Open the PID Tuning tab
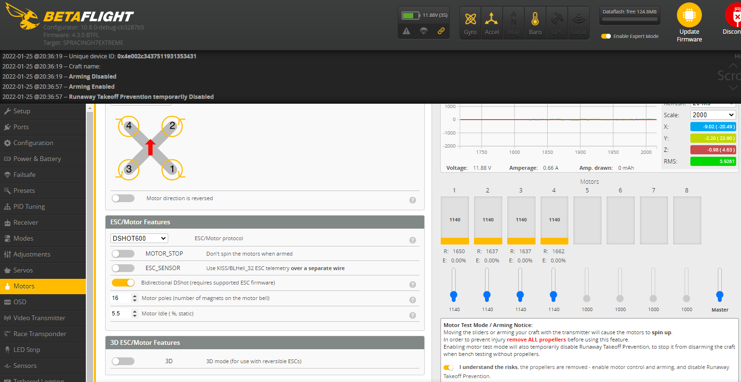The height and width of the screenshot is (382, 741). 43,206
